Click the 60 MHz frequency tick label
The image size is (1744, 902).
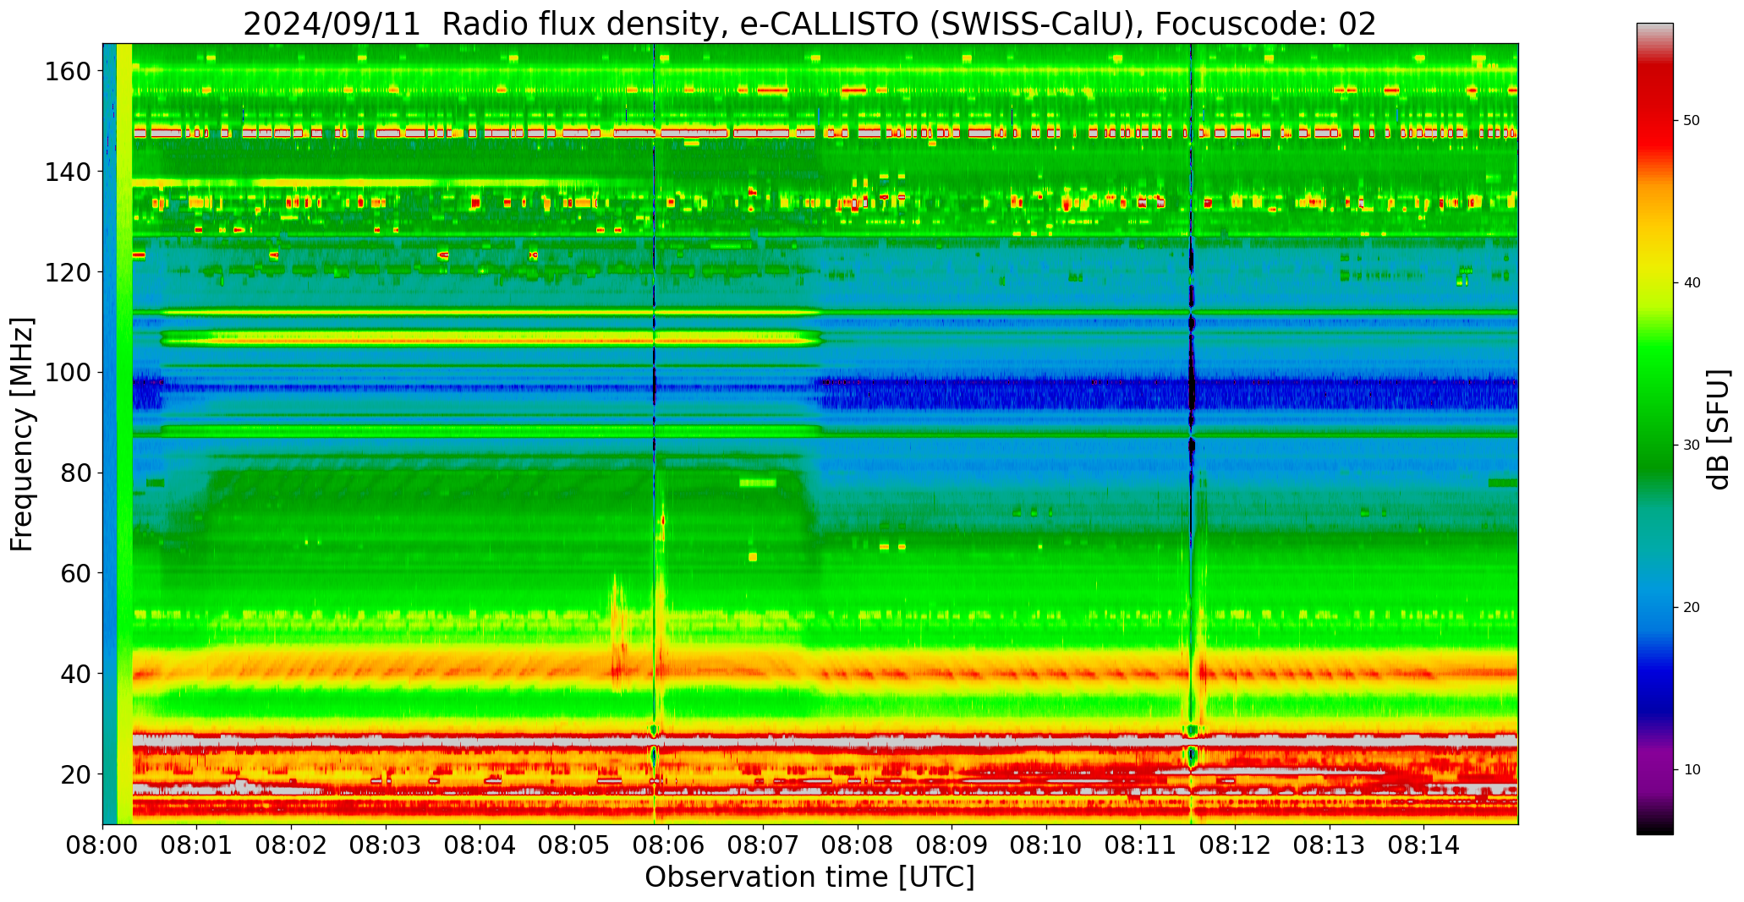(76, 573)
